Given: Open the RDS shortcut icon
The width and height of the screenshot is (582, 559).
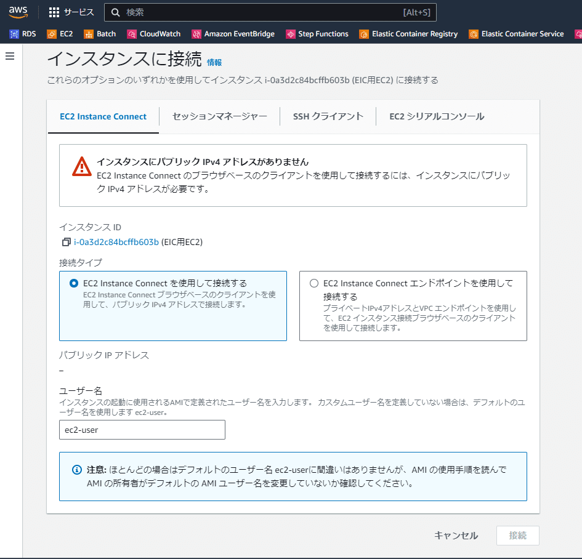Looking at the screenshot, I should [14, 34].
